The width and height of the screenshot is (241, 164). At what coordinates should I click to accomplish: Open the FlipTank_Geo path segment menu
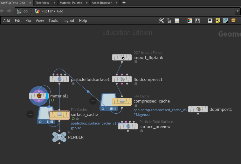49,11
